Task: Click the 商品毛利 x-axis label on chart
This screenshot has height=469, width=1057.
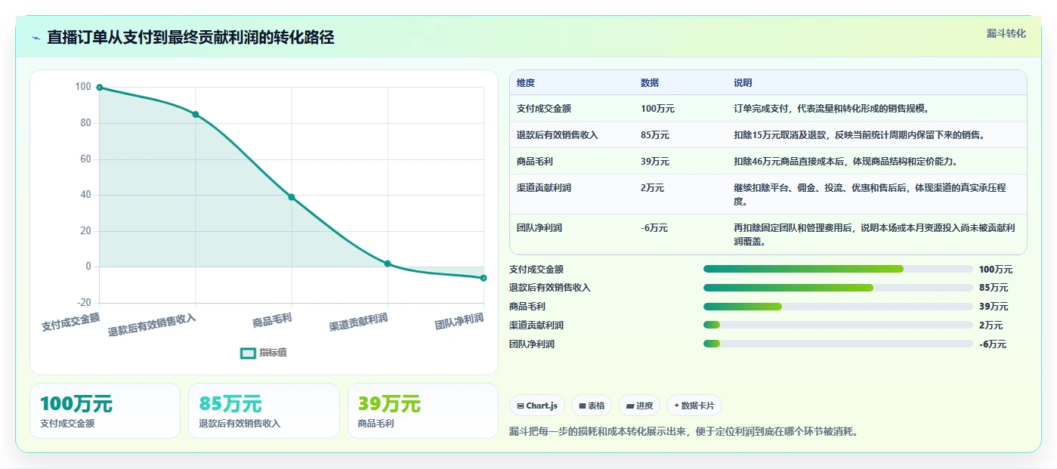Action: tap(272, 321)
